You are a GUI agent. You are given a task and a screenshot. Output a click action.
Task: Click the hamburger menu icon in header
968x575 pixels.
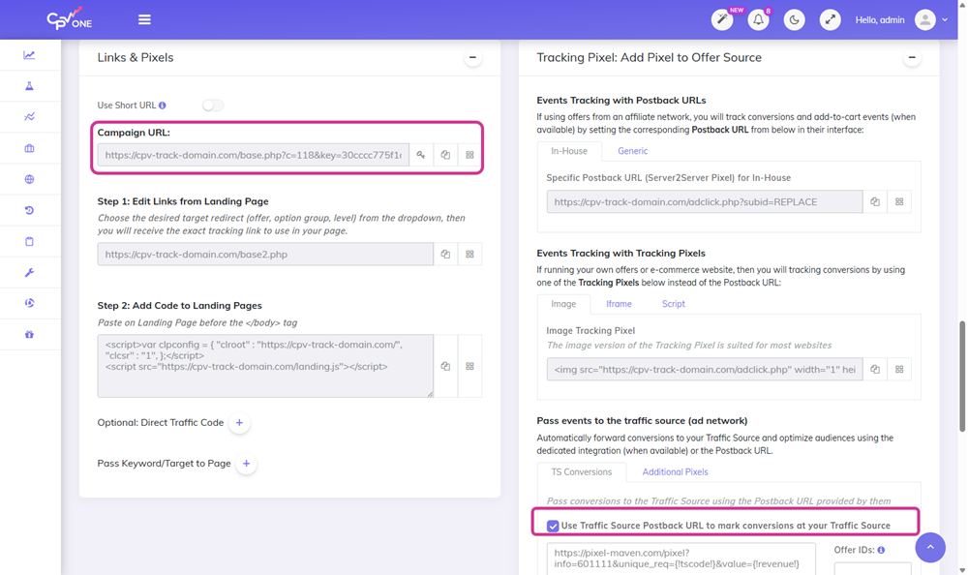pos(144,19)
